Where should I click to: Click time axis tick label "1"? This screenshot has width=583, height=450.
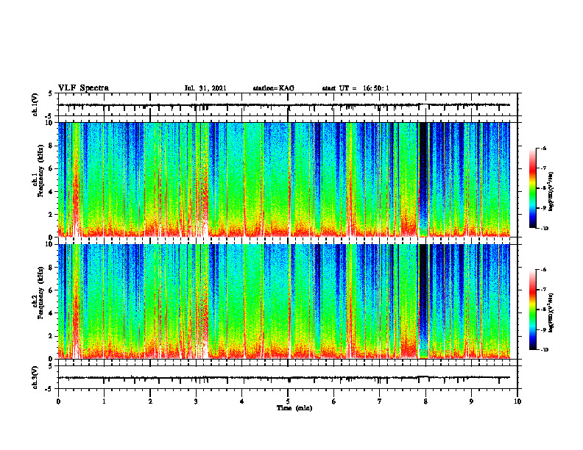point(104,401)
